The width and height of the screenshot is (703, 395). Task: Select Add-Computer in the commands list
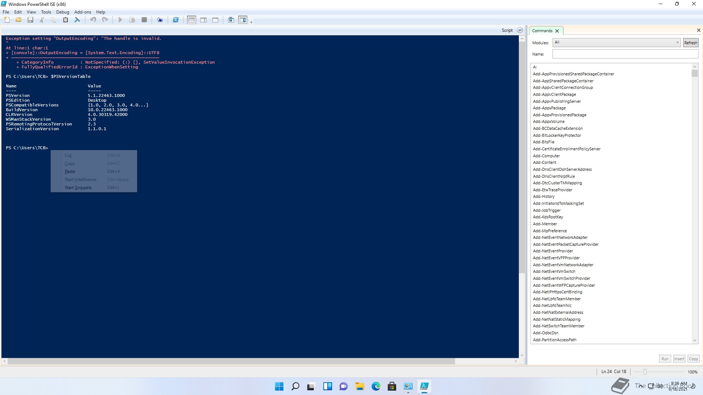coord(546,156)
